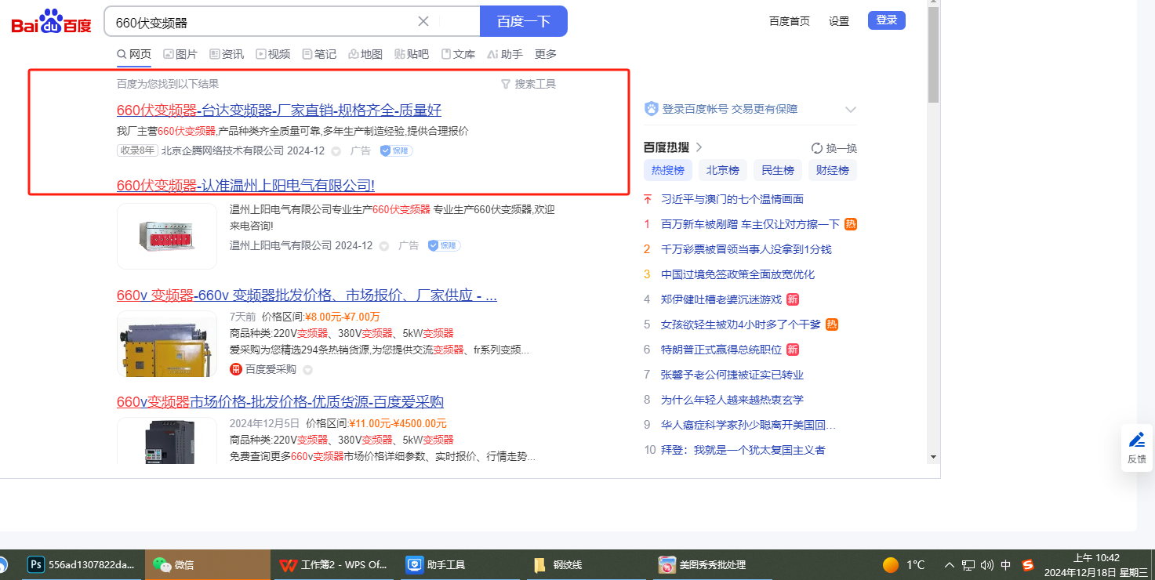
Task: Open dropdown arrow next to 北京企腾网络技术有限公司
Action: (x=336, y=151)
